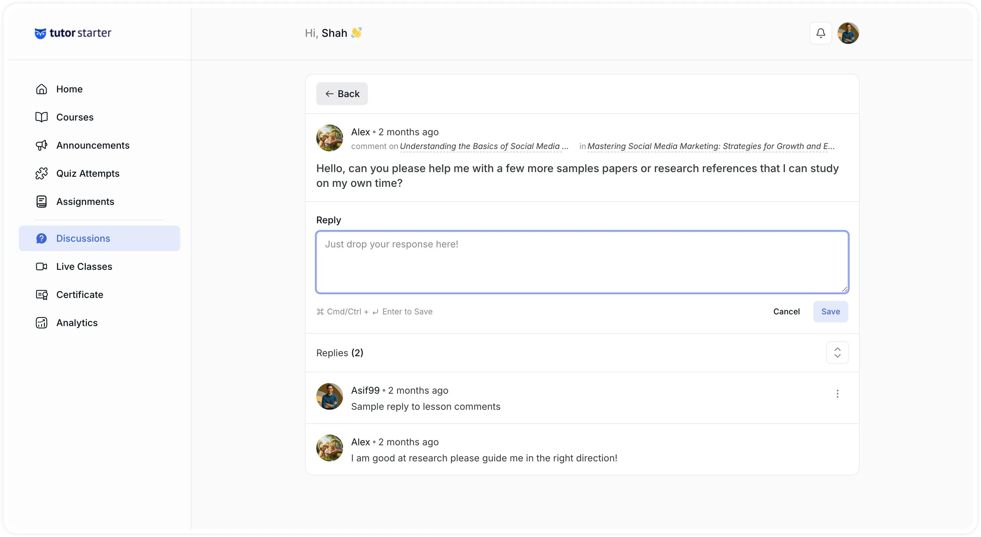Click the Discussions question-mark icon
This screenshot has width=981, height=537.
click(x=42, y=239)
